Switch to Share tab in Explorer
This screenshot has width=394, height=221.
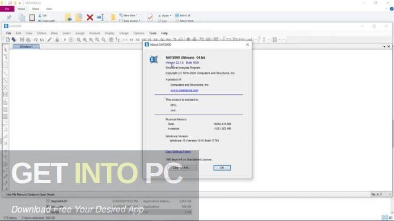pyautogui.click(x=35, y=9)
